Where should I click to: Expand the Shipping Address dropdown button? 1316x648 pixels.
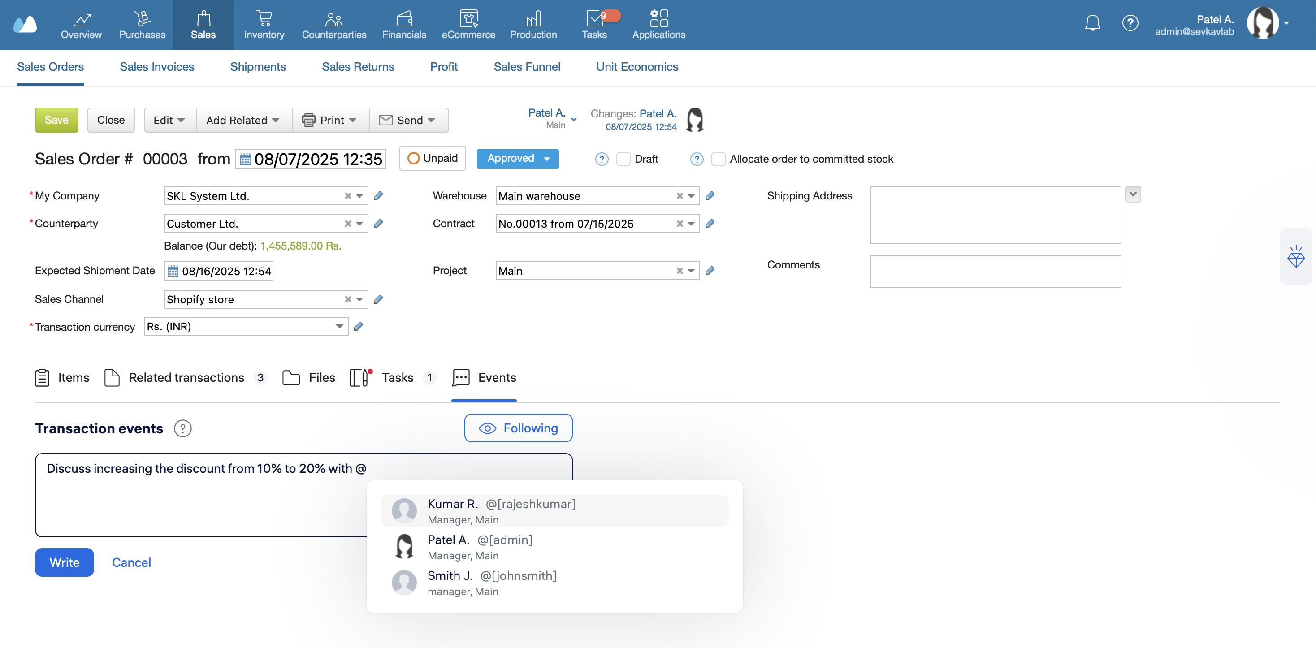(x=1133, y=194)
